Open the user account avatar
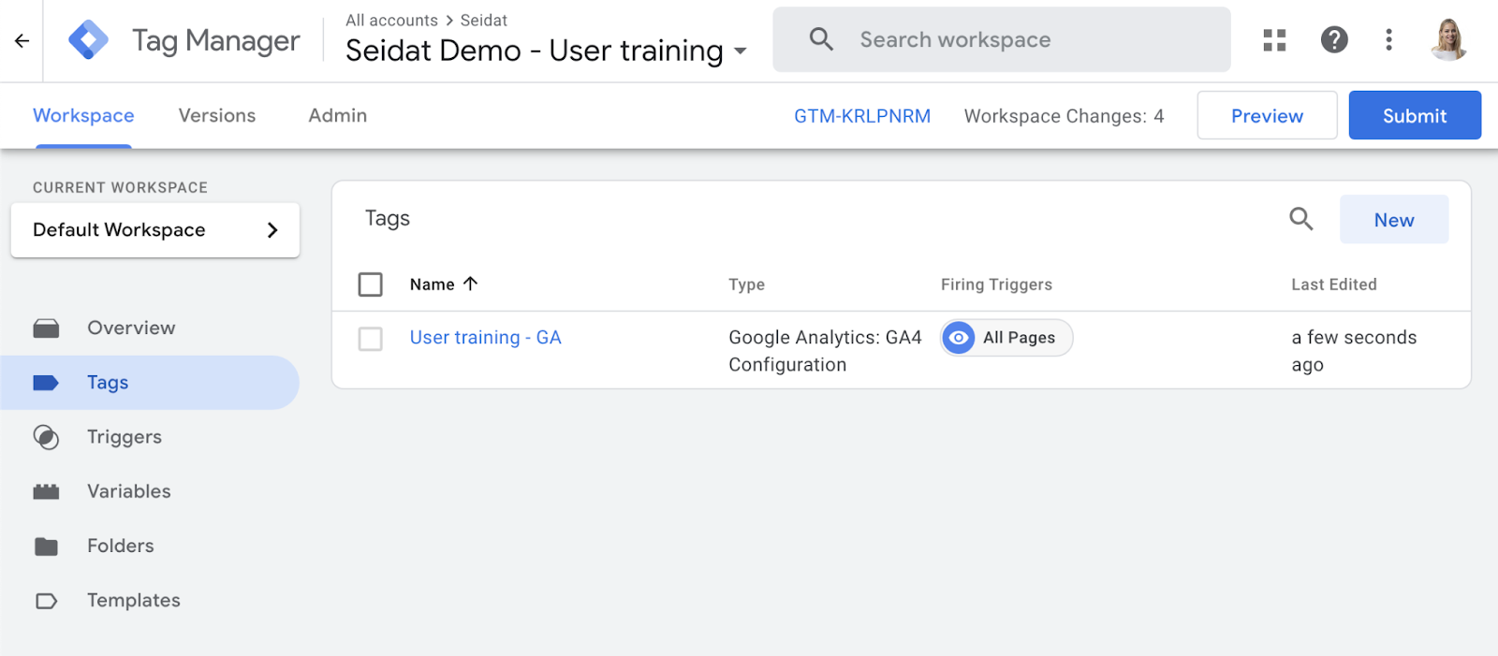This screenshot has width=1498, height=656. 1448,39
